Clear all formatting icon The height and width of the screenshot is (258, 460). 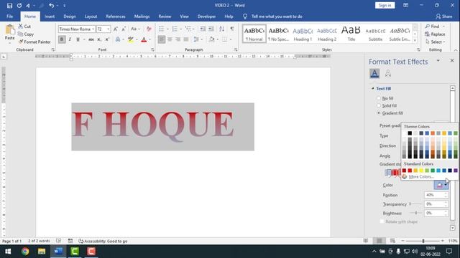[x=149, y=29]
